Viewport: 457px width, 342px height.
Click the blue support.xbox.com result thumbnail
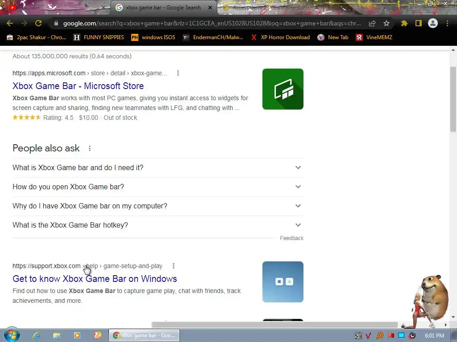coord(283,282)
